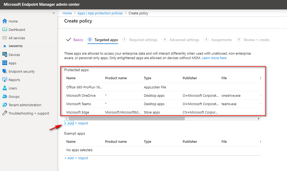Click the Store apps type cell
Image resolution: width=287 pixels, height=171 pixels.
pyautogui.click(x=152, y=113)
